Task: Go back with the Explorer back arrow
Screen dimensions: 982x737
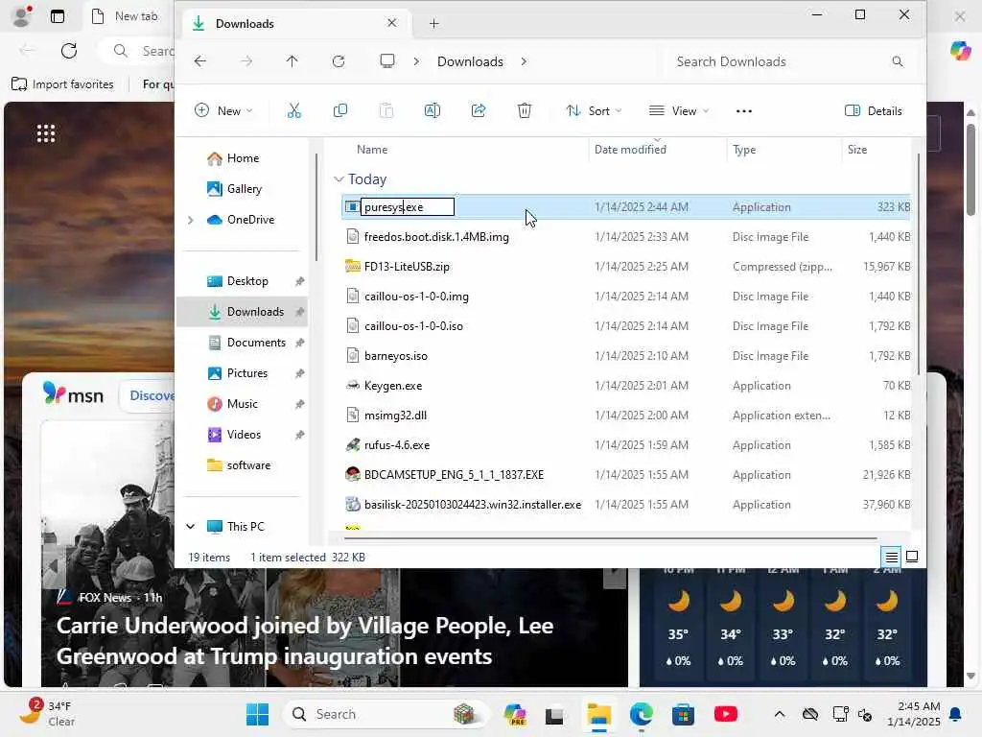Action: click(x=200, y=61)
